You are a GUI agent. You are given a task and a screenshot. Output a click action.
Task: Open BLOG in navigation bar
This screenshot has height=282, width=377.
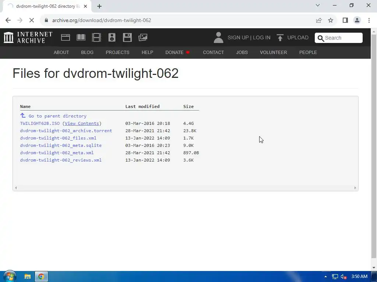point(87,52)
